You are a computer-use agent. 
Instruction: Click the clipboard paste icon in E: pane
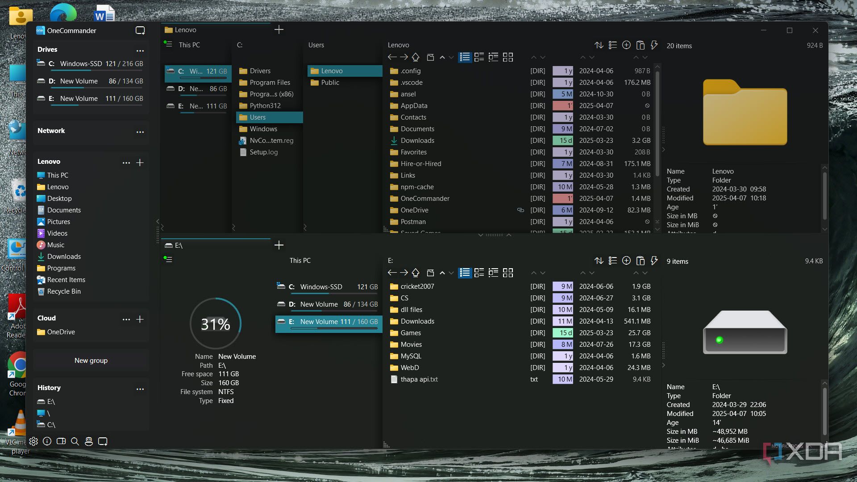tap(640, 261)
